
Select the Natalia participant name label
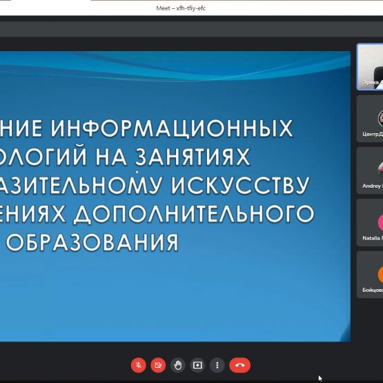tap(373, 238)
